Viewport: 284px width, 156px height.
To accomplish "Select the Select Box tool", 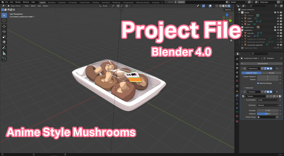I will coord(4,16).
